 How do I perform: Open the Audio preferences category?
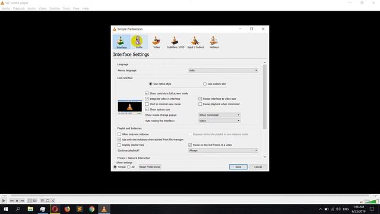click(x=139, y=42)
